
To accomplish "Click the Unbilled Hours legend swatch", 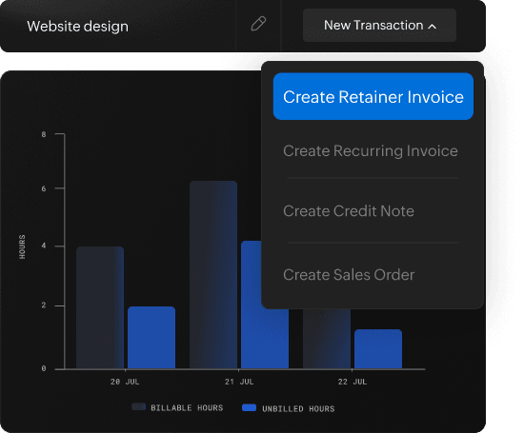I will [x=249, y=407].
